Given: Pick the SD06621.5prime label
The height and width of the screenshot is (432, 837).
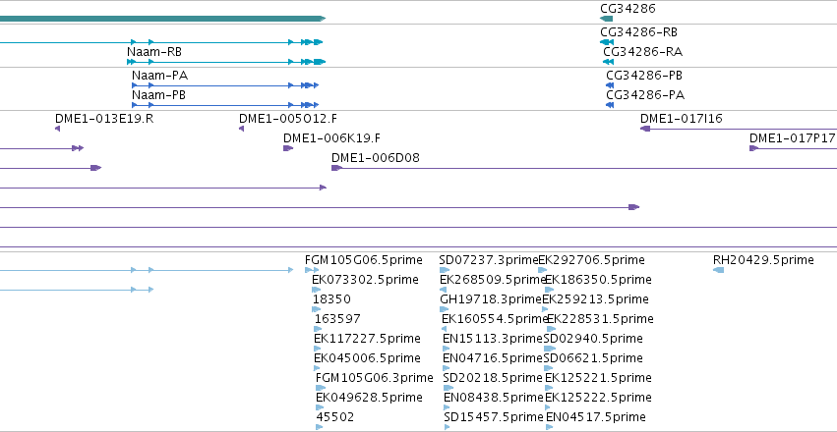Looking at the screenshot, I should click(x=593, y=358).
